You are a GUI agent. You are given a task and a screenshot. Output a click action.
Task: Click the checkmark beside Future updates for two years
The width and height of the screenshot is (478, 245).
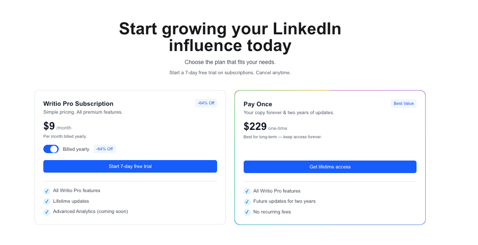[247, 202]
